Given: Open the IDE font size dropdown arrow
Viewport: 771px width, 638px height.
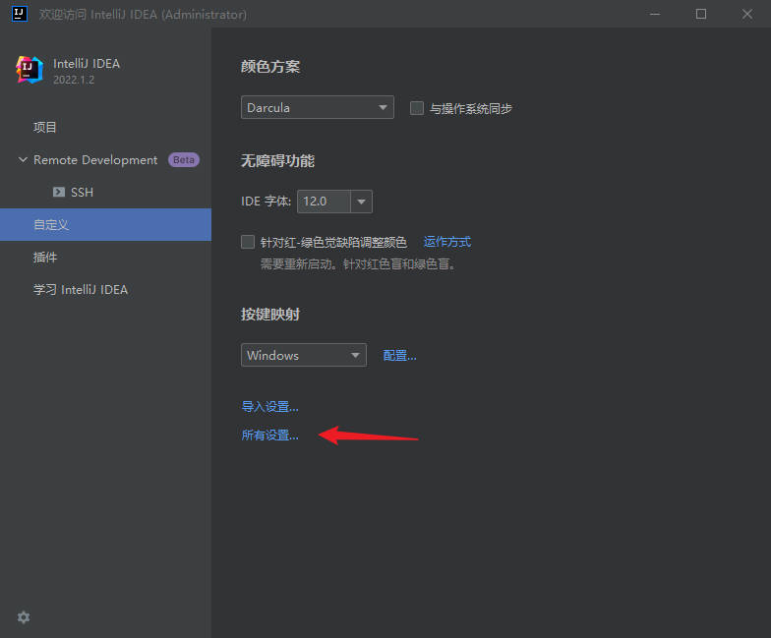Looking at the screenshot, I should pos(362,202).
